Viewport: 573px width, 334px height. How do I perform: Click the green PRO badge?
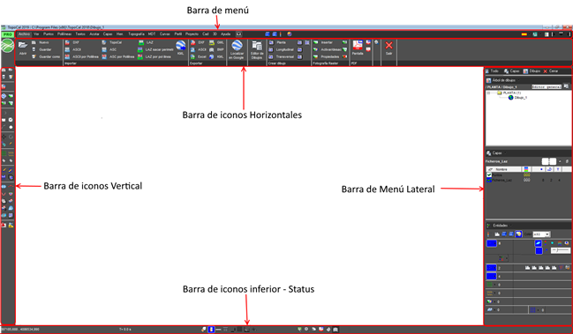[7, 34]
